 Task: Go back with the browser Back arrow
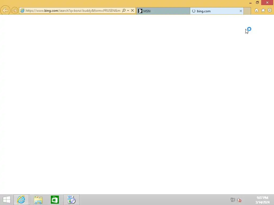point(5,10)
